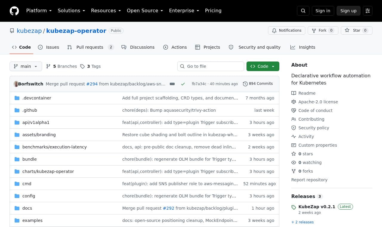The image size is (382, 227).
Task: Switch to the Pull requests tab
Action: pos(90,47)
